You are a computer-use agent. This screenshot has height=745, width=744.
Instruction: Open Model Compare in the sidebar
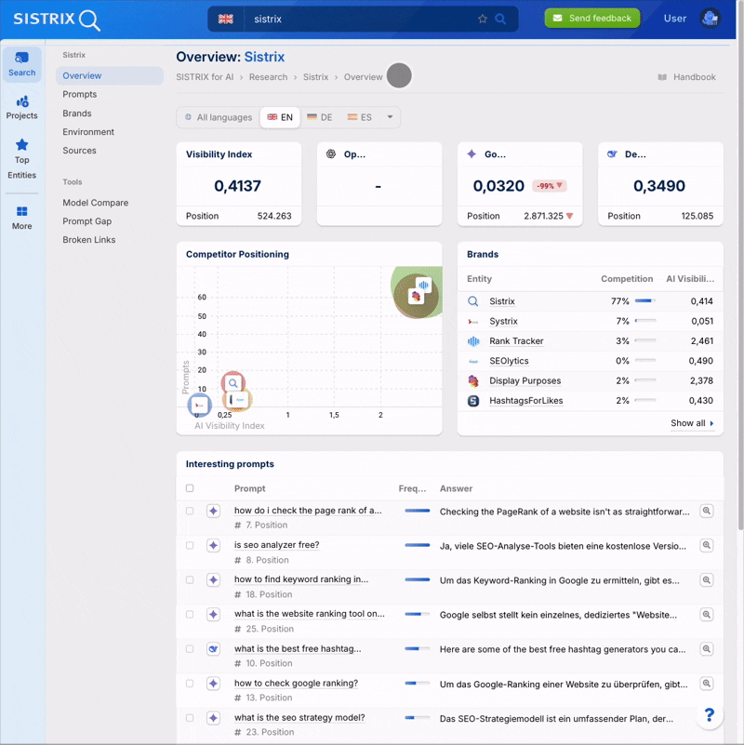coord(95,203)
